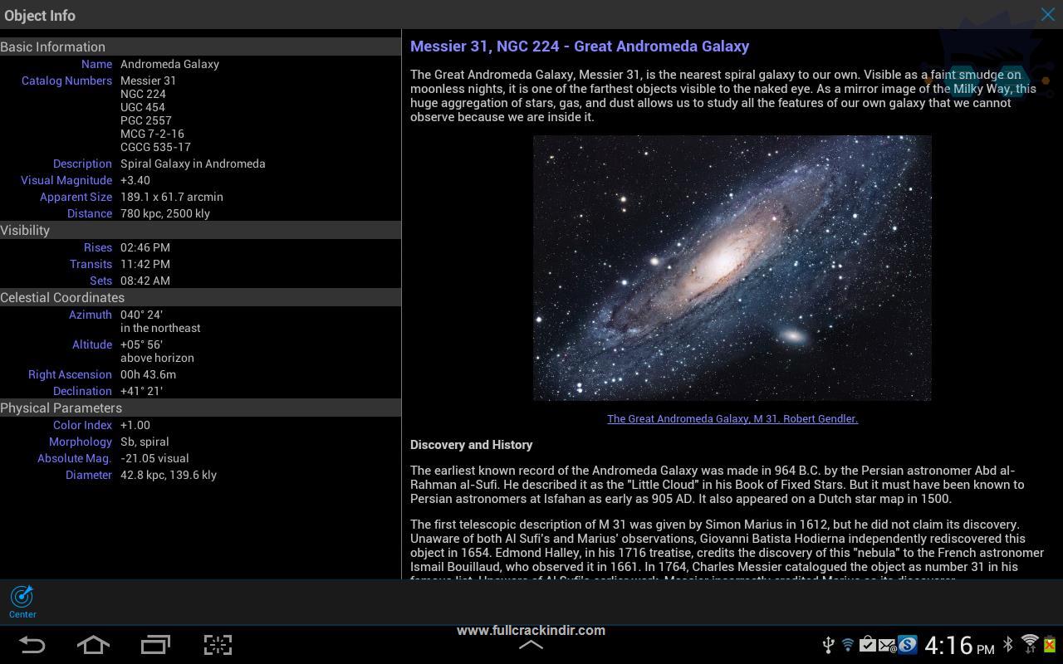This screenshot has height=664, width=1063.
Task: Tap the Wi-Fi signal strength icon
Action: 1030,644
